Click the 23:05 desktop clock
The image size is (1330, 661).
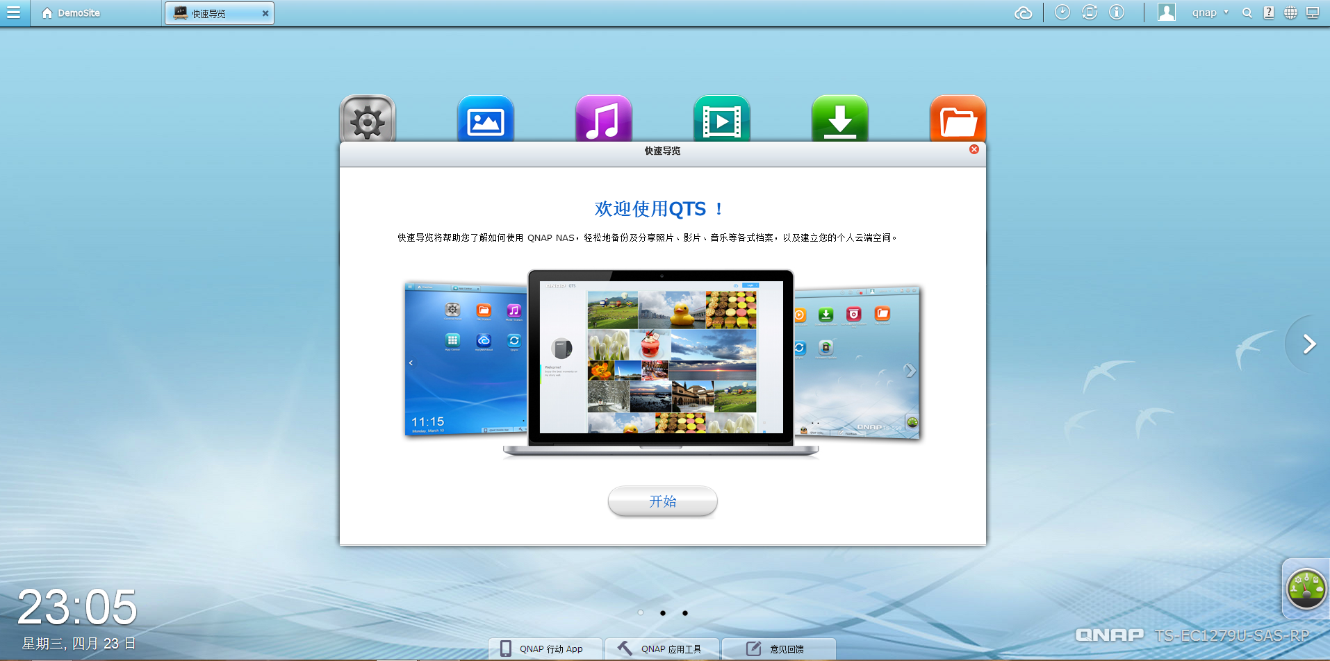[x=77, y=607]
